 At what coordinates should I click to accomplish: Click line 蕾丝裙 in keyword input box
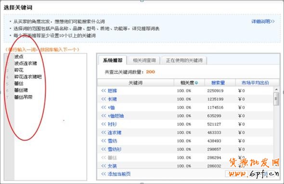tap(21, 90)
